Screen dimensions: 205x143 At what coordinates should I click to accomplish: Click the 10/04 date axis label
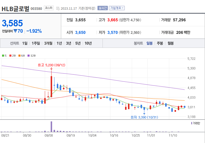(92, 135)
